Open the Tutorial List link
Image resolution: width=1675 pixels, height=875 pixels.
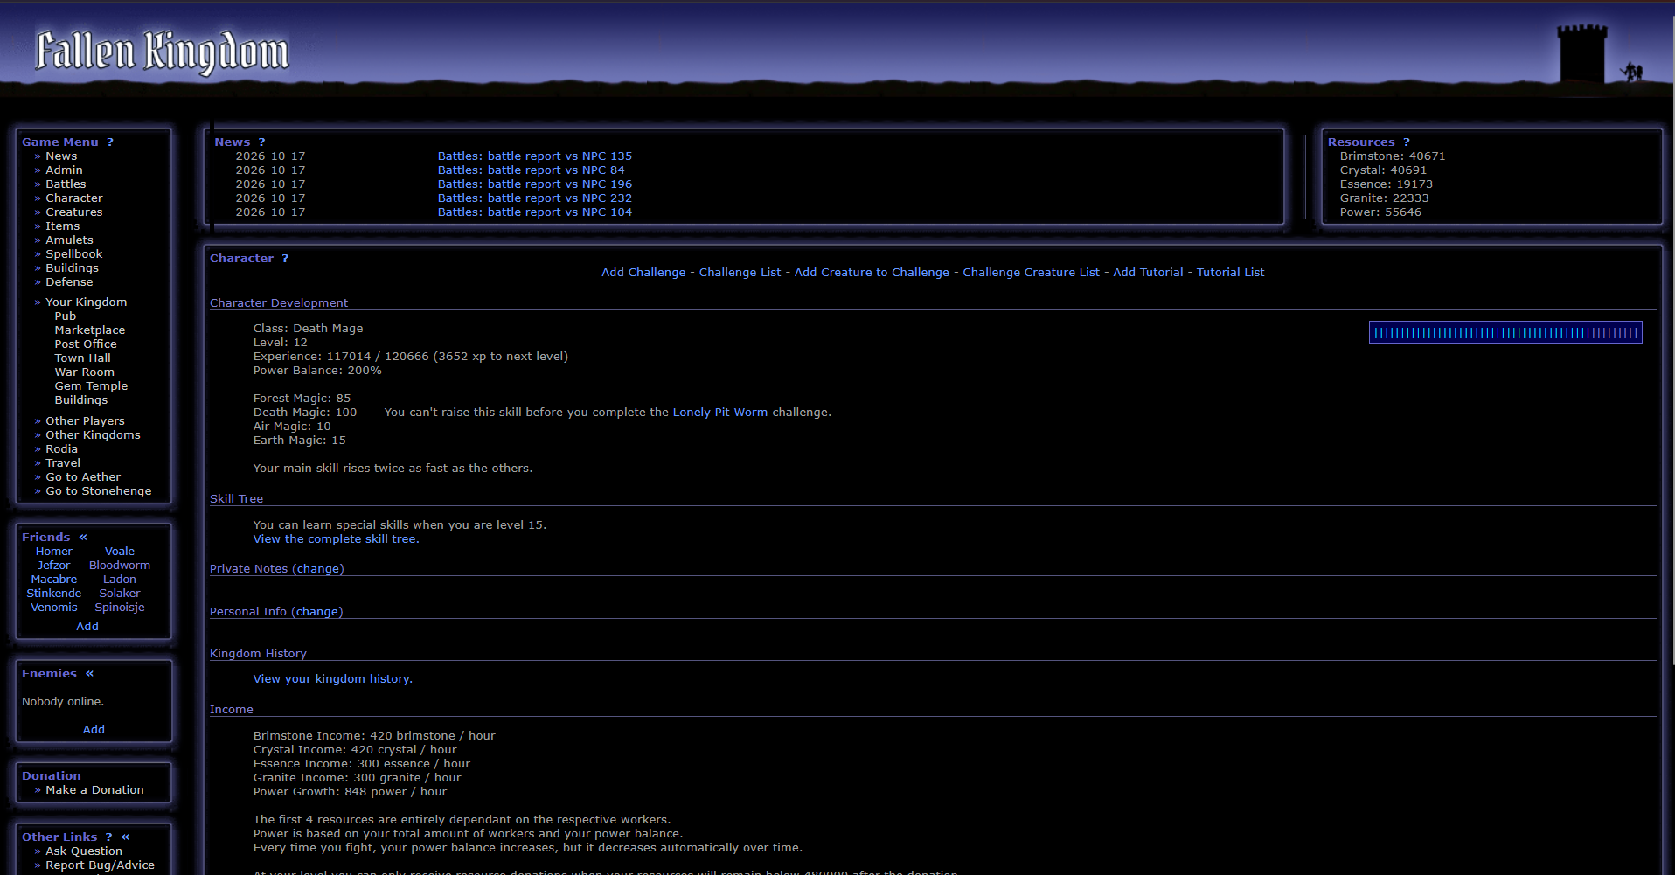coord(1231,273)
